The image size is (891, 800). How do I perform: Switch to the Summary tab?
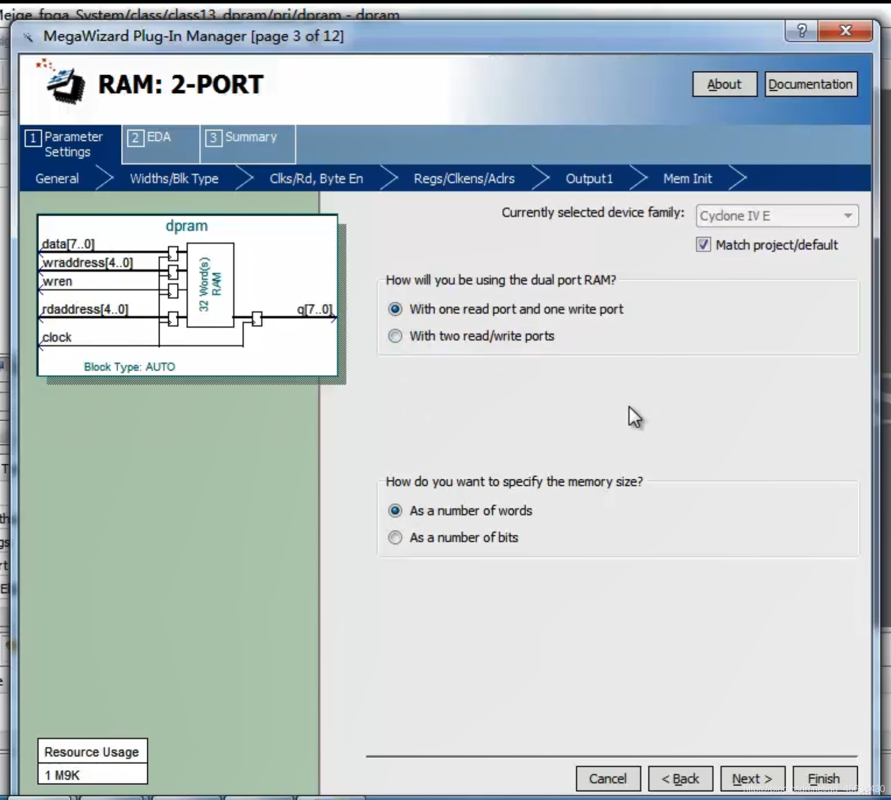247,144
